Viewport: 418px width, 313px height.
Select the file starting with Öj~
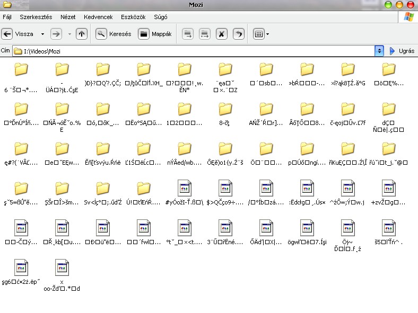coord(348,236)
